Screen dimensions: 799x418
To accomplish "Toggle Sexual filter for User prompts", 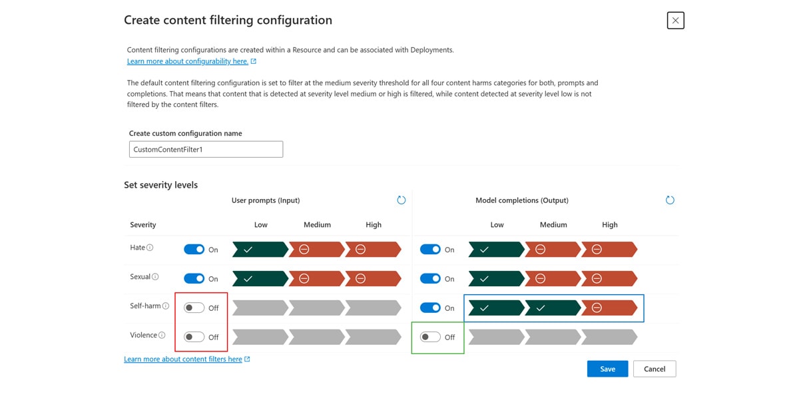I will click(x=194, y=278).
